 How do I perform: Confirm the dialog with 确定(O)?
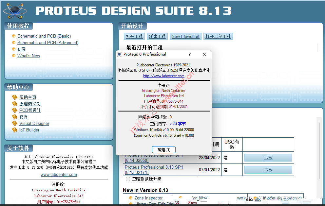pyautogui.click(x=164, y=149)
